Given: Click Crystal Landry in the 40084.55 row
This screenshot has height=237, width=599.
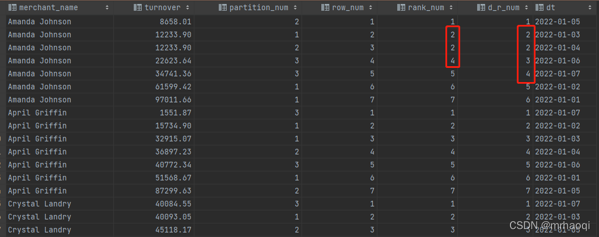Looking at the screenshot, I should click(39, 204).
